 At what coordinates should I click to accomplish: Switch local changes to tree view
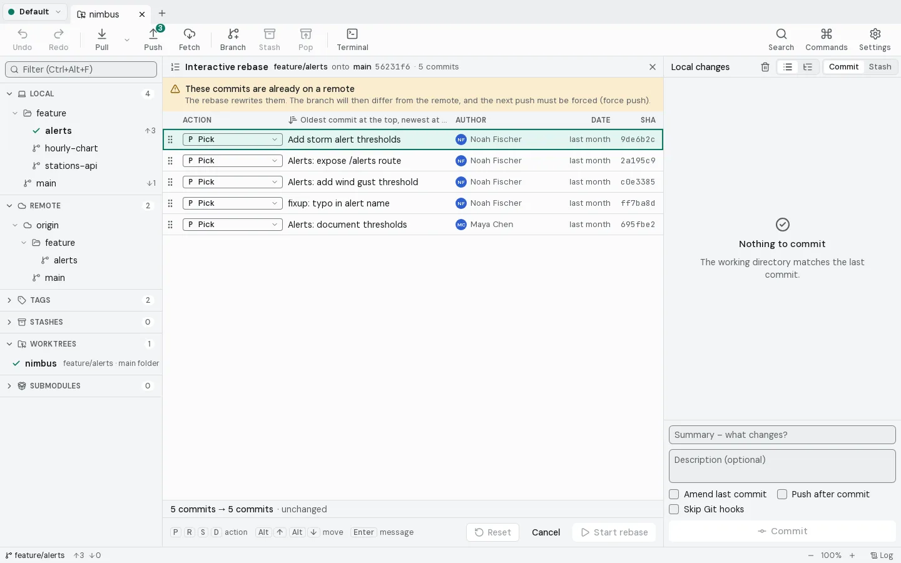tap(808, 67)
